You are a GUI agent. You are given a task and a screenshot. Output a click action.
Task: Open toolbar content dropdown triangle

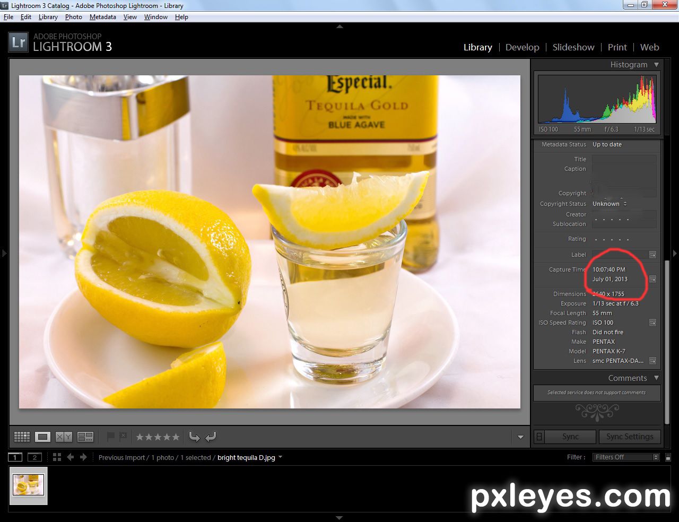[520, 437]
